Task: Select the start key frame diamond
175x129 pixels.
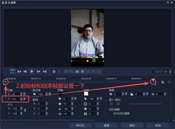Action: [x=5, y=82]
